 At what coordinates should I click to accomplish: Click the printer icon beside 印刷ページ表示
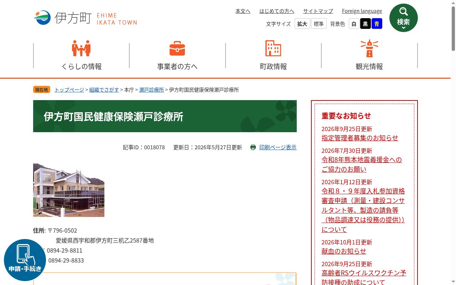(253, 147)
